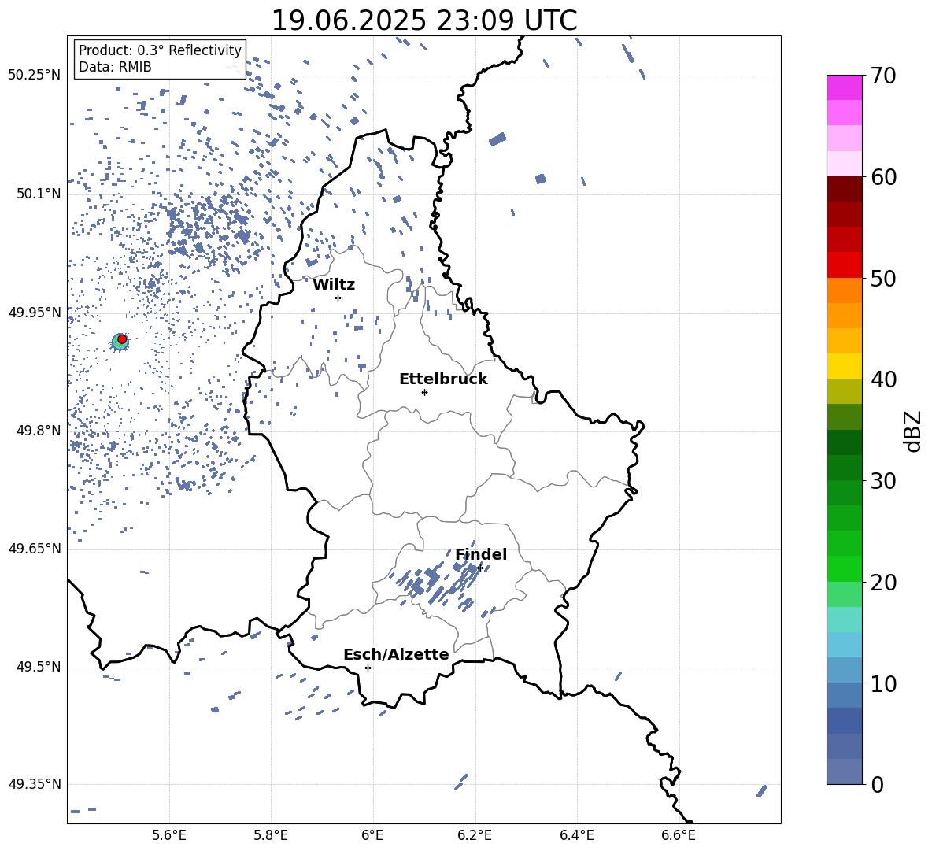Click the 70 tick on colorbar

tap(883, 76)
